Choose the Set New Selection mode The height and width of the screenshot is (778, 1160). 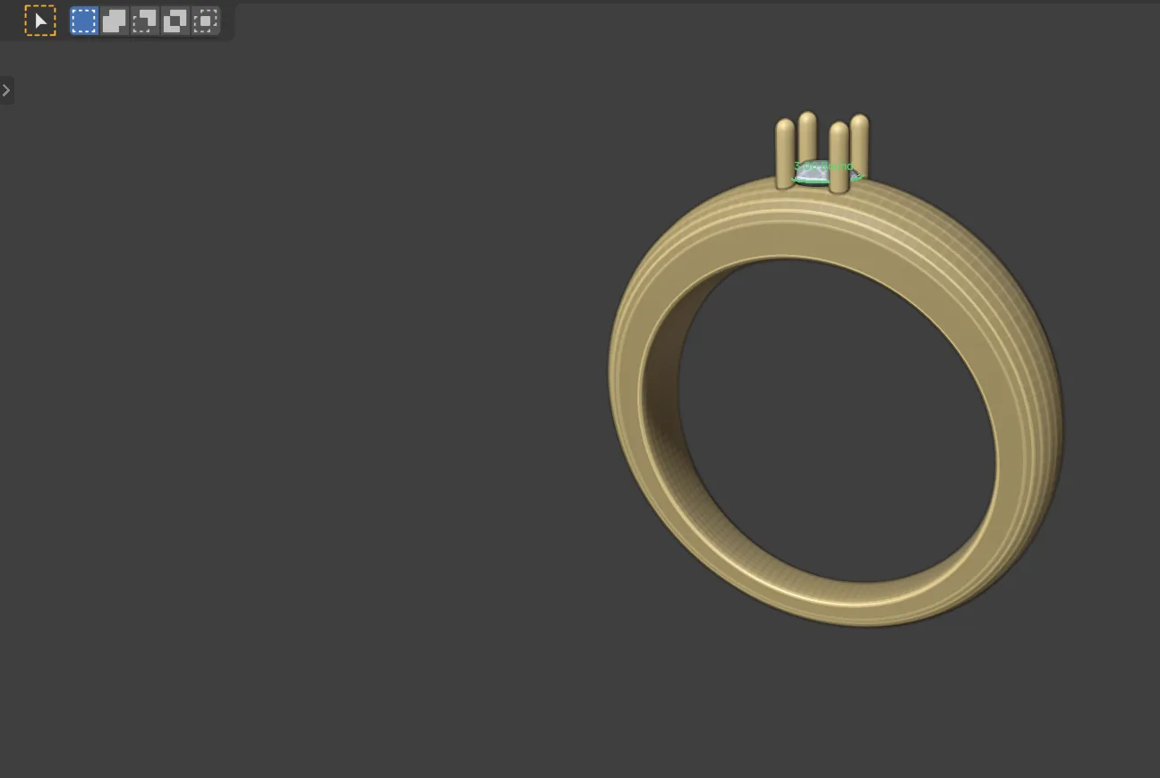pyautogui.click(x=84, y=21)
